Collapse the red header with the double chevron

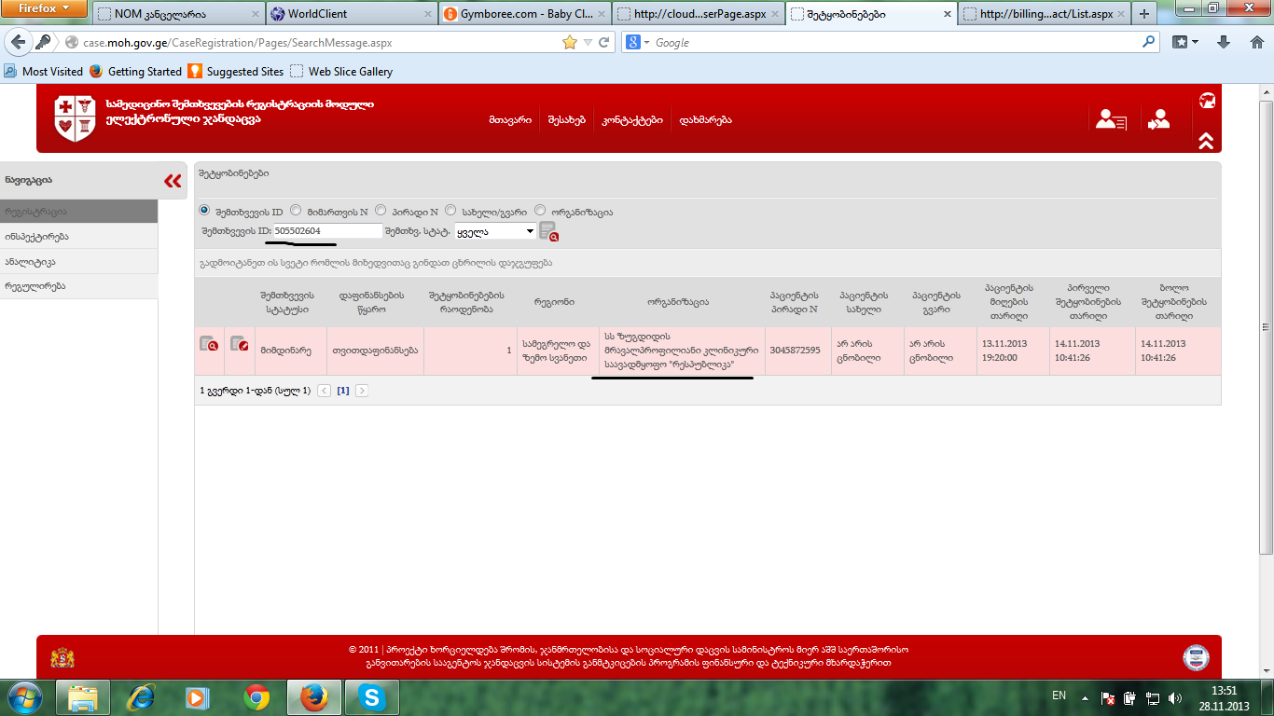(x=1206, y=141)
